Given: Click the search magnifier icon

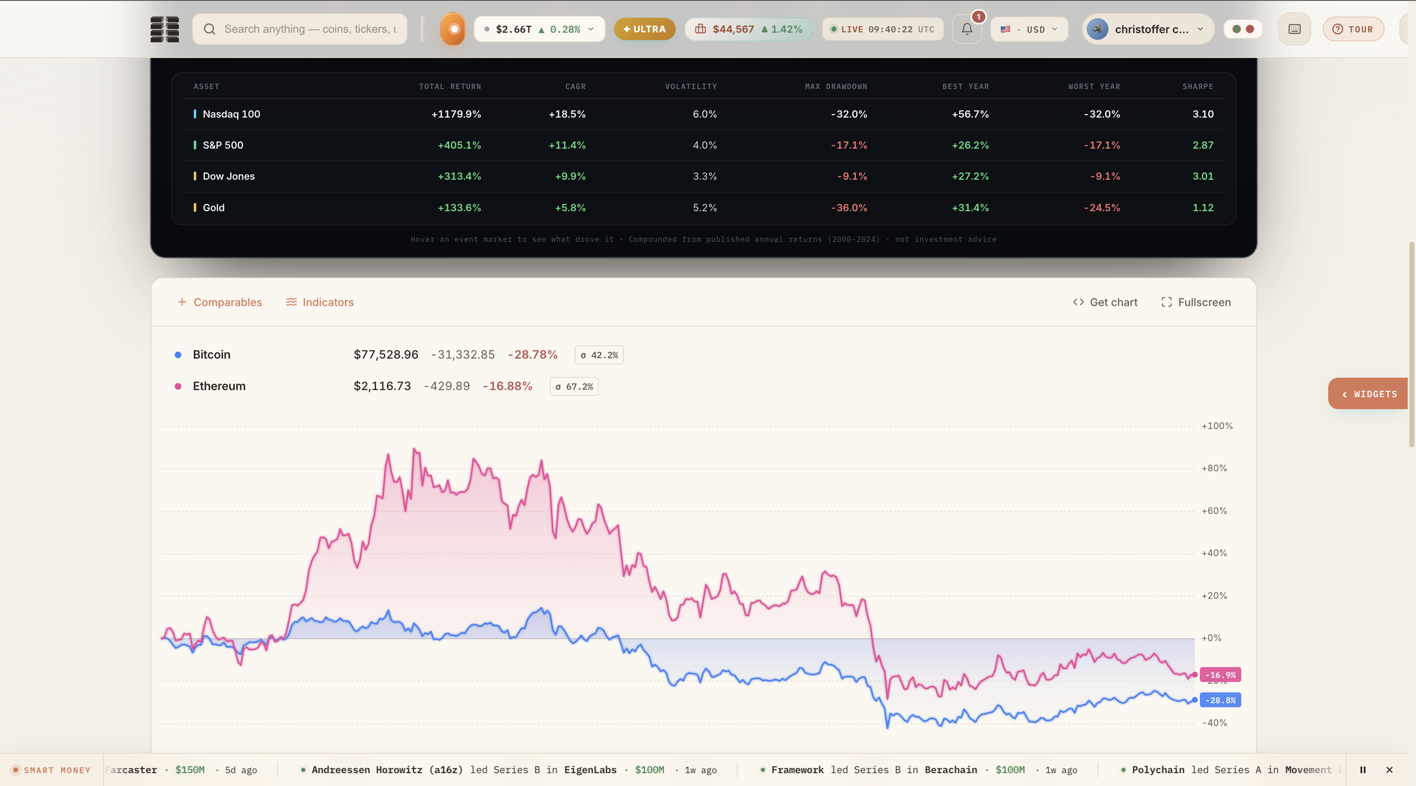Looking at the screenshot, I should [210, 29].
